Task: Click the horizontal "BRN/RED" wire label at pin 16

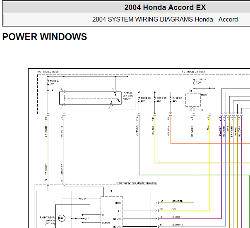Action: pyautogui.click(x=178, y=201)
